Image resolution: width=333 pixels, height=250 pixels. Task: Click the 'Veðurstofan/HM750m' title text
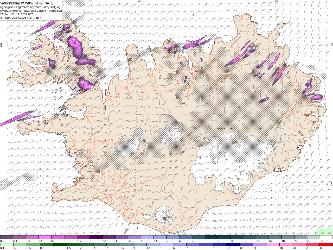pyautogui.click(x=17, y=3)
